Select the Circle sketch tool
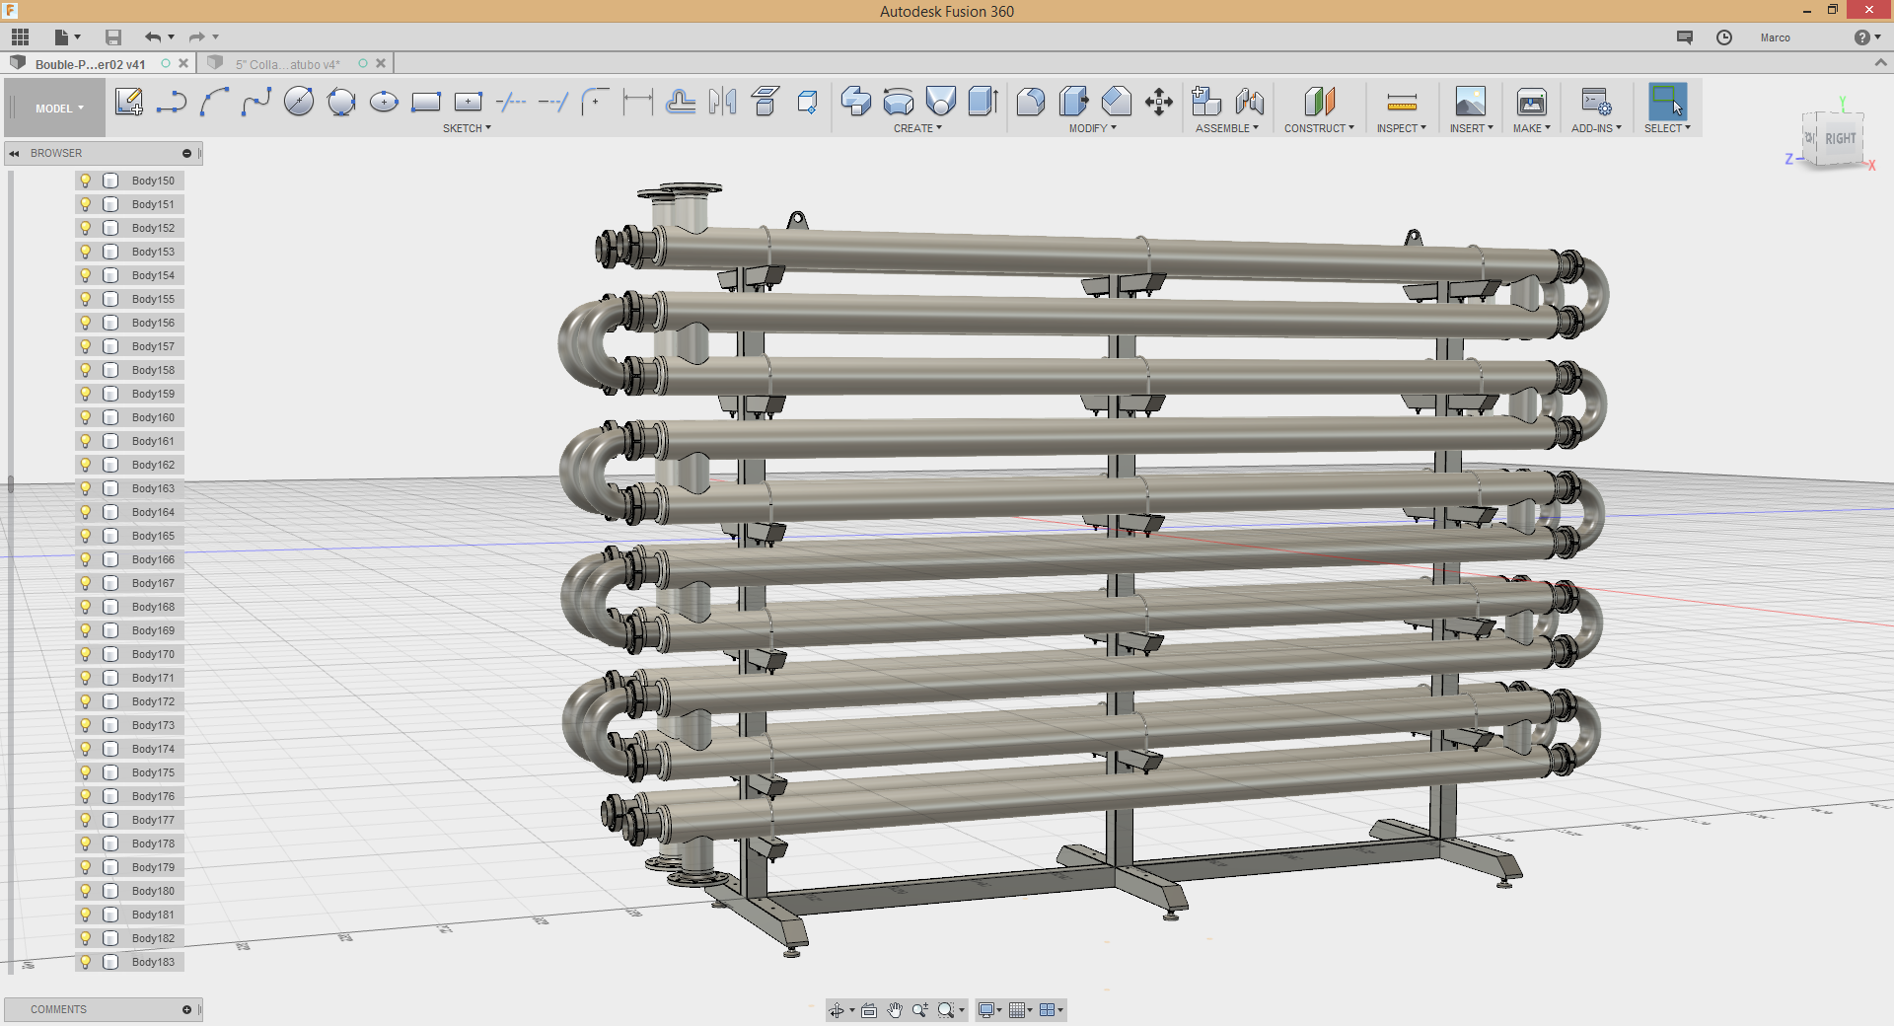1894x1026 pixels. pyautogui.click(x=299, y=102)
